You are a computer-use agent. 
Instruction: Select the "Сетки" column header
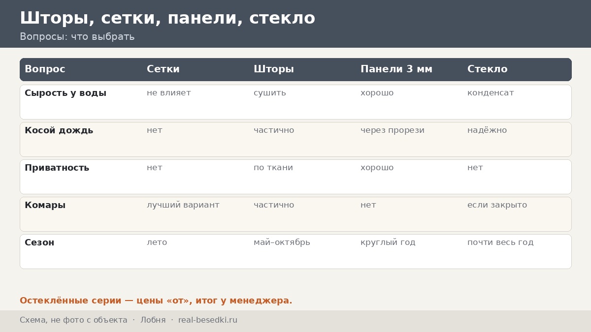point(163,69)
